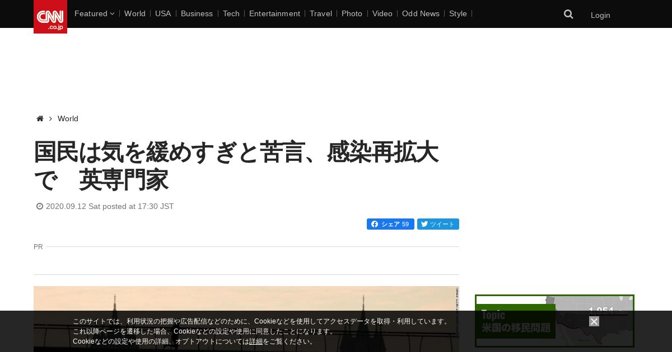Open the Topic 米国の移民問題 banner

(554, 321)
